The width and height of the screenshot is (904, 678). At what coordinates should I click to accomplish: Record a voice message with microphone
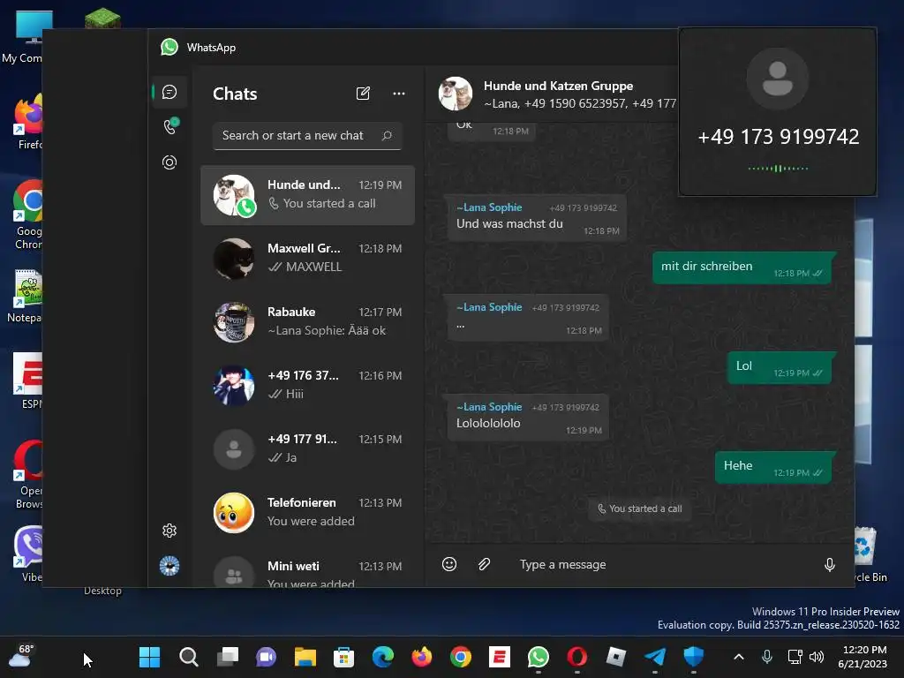point(830,564)
